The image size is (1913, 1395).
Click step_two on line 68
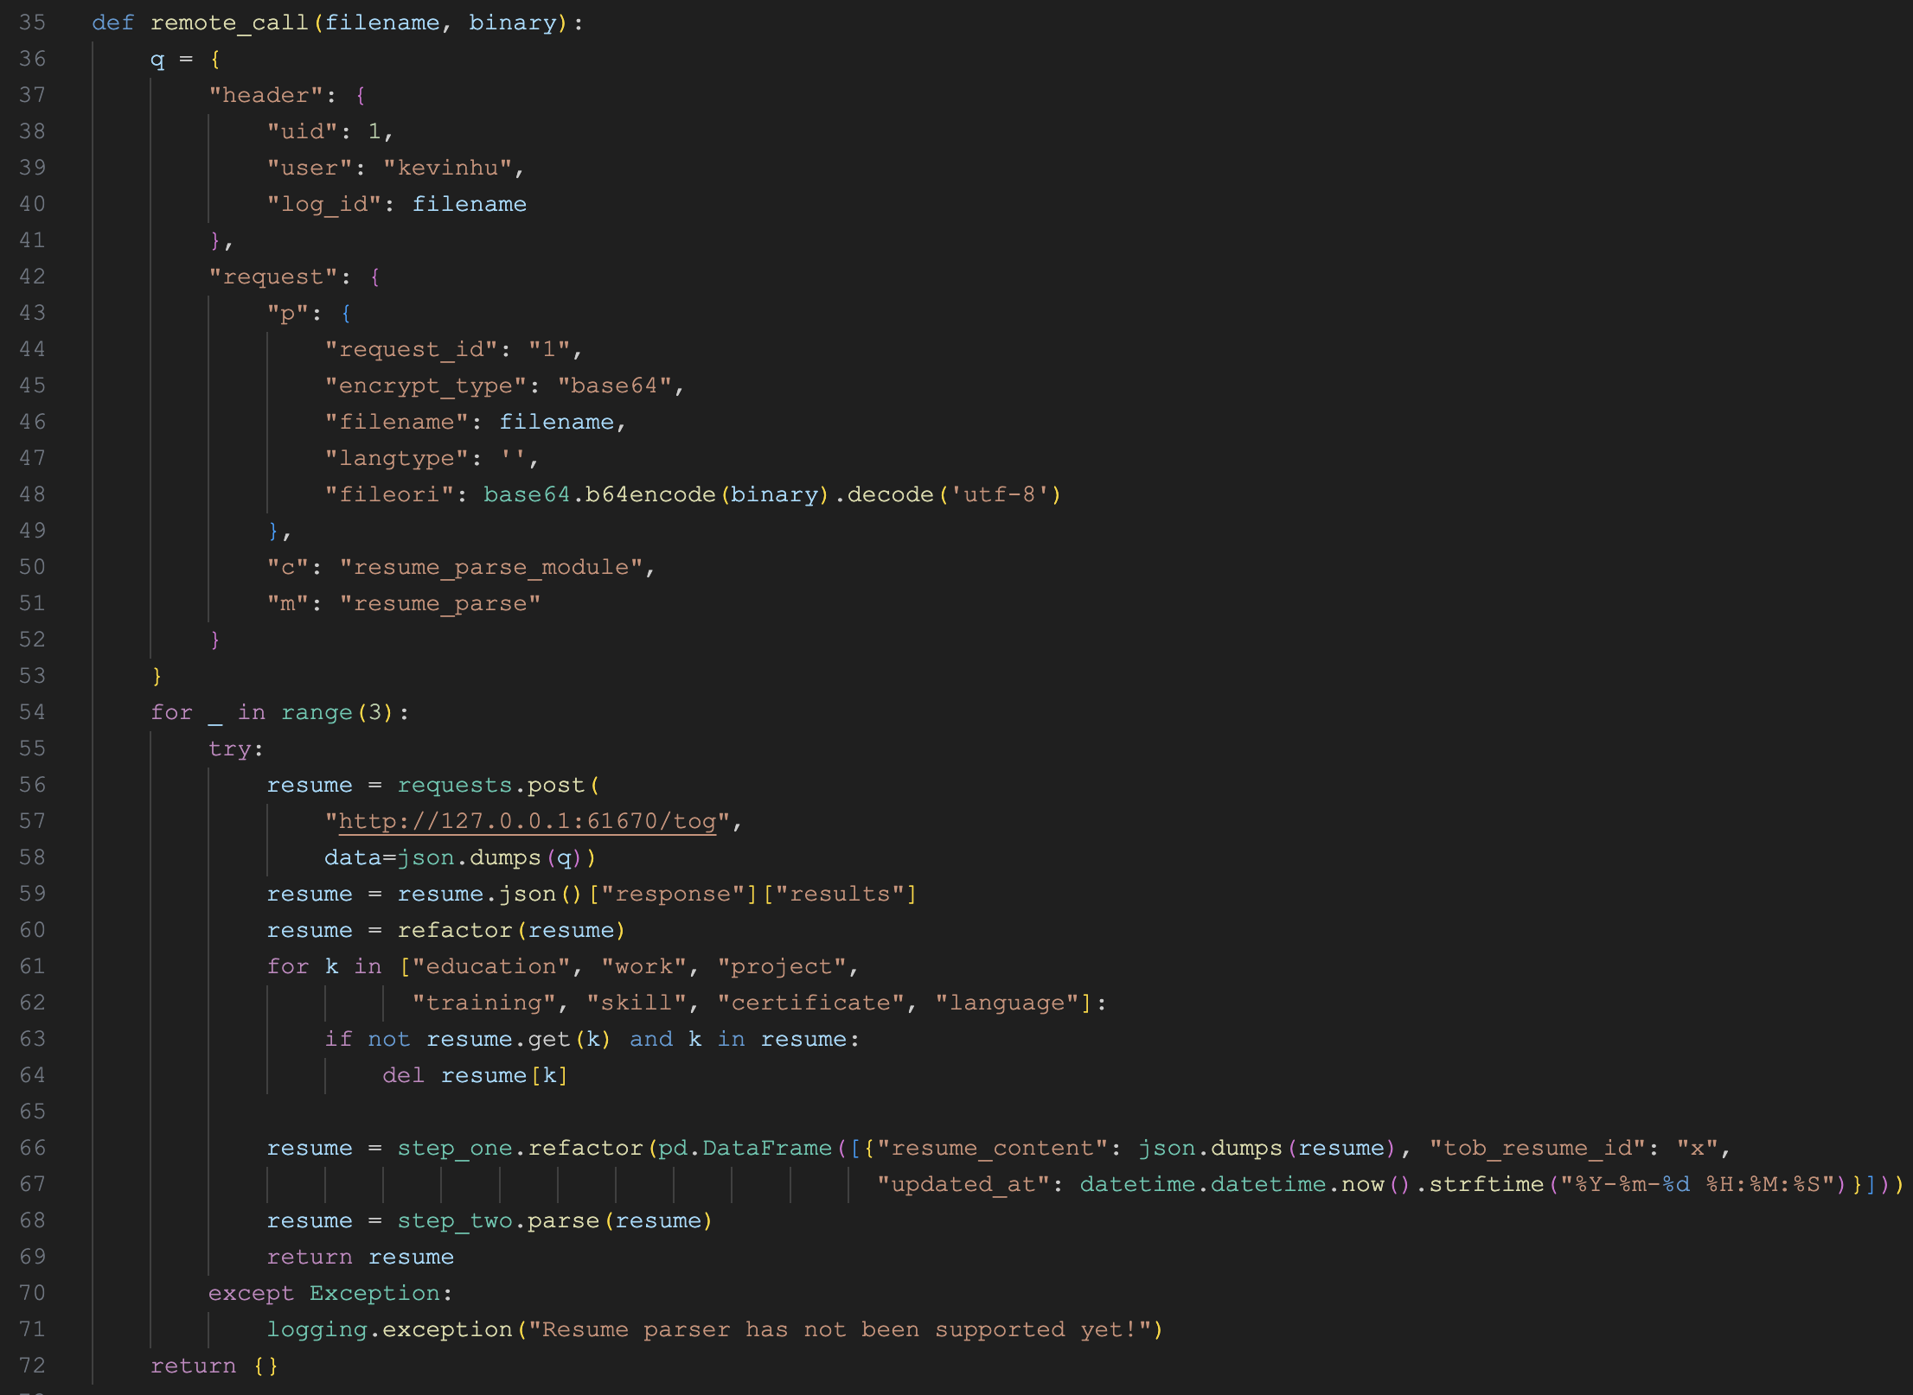coord(455,1220)
